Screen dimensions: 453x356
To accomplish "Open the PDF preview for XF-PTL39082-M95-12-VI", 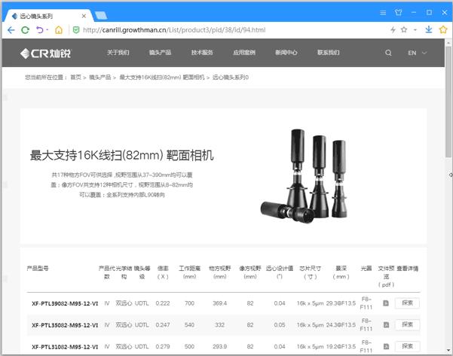I will [386, 303].
